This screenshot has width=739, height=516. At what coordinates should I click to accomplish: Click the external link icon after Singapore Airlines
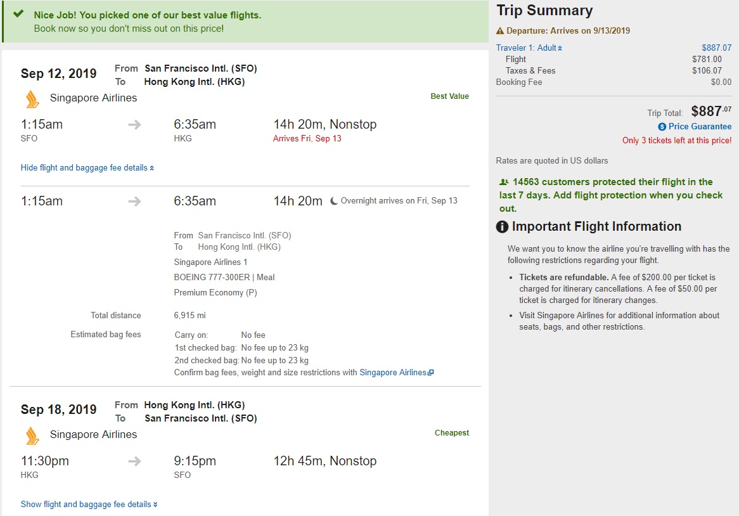click(431, 373)
